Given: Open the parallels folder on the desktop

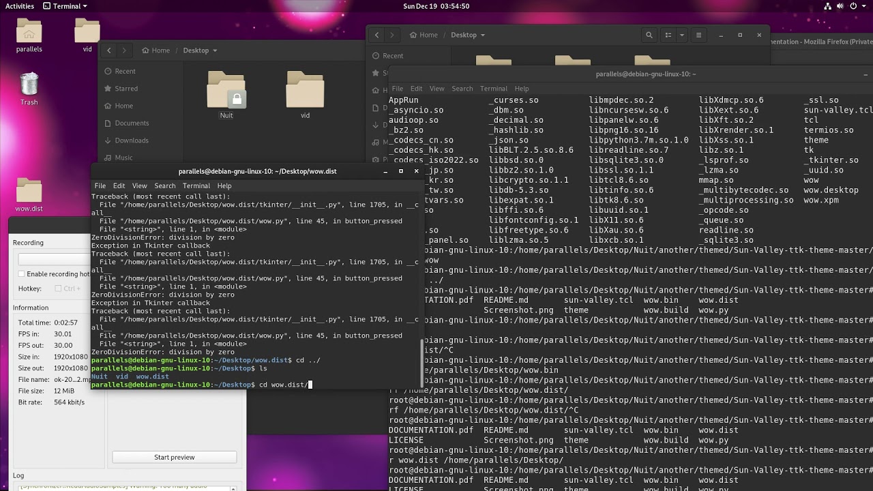Looking at the screenshot, I should coord(29,35).
